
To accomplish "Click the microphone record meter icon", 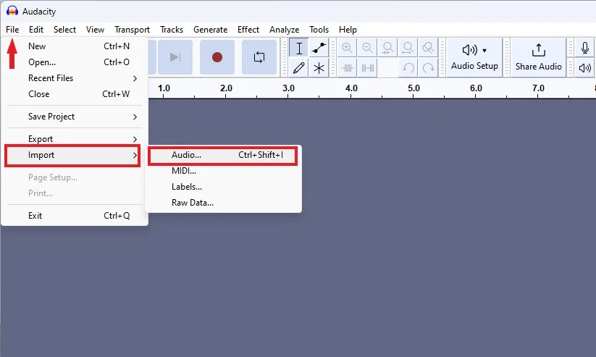I will point(584,48).
